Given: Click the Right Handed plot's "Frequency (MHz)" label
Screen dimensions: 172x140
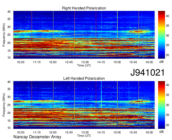Looking at the screenshot, I should [4, 35].
